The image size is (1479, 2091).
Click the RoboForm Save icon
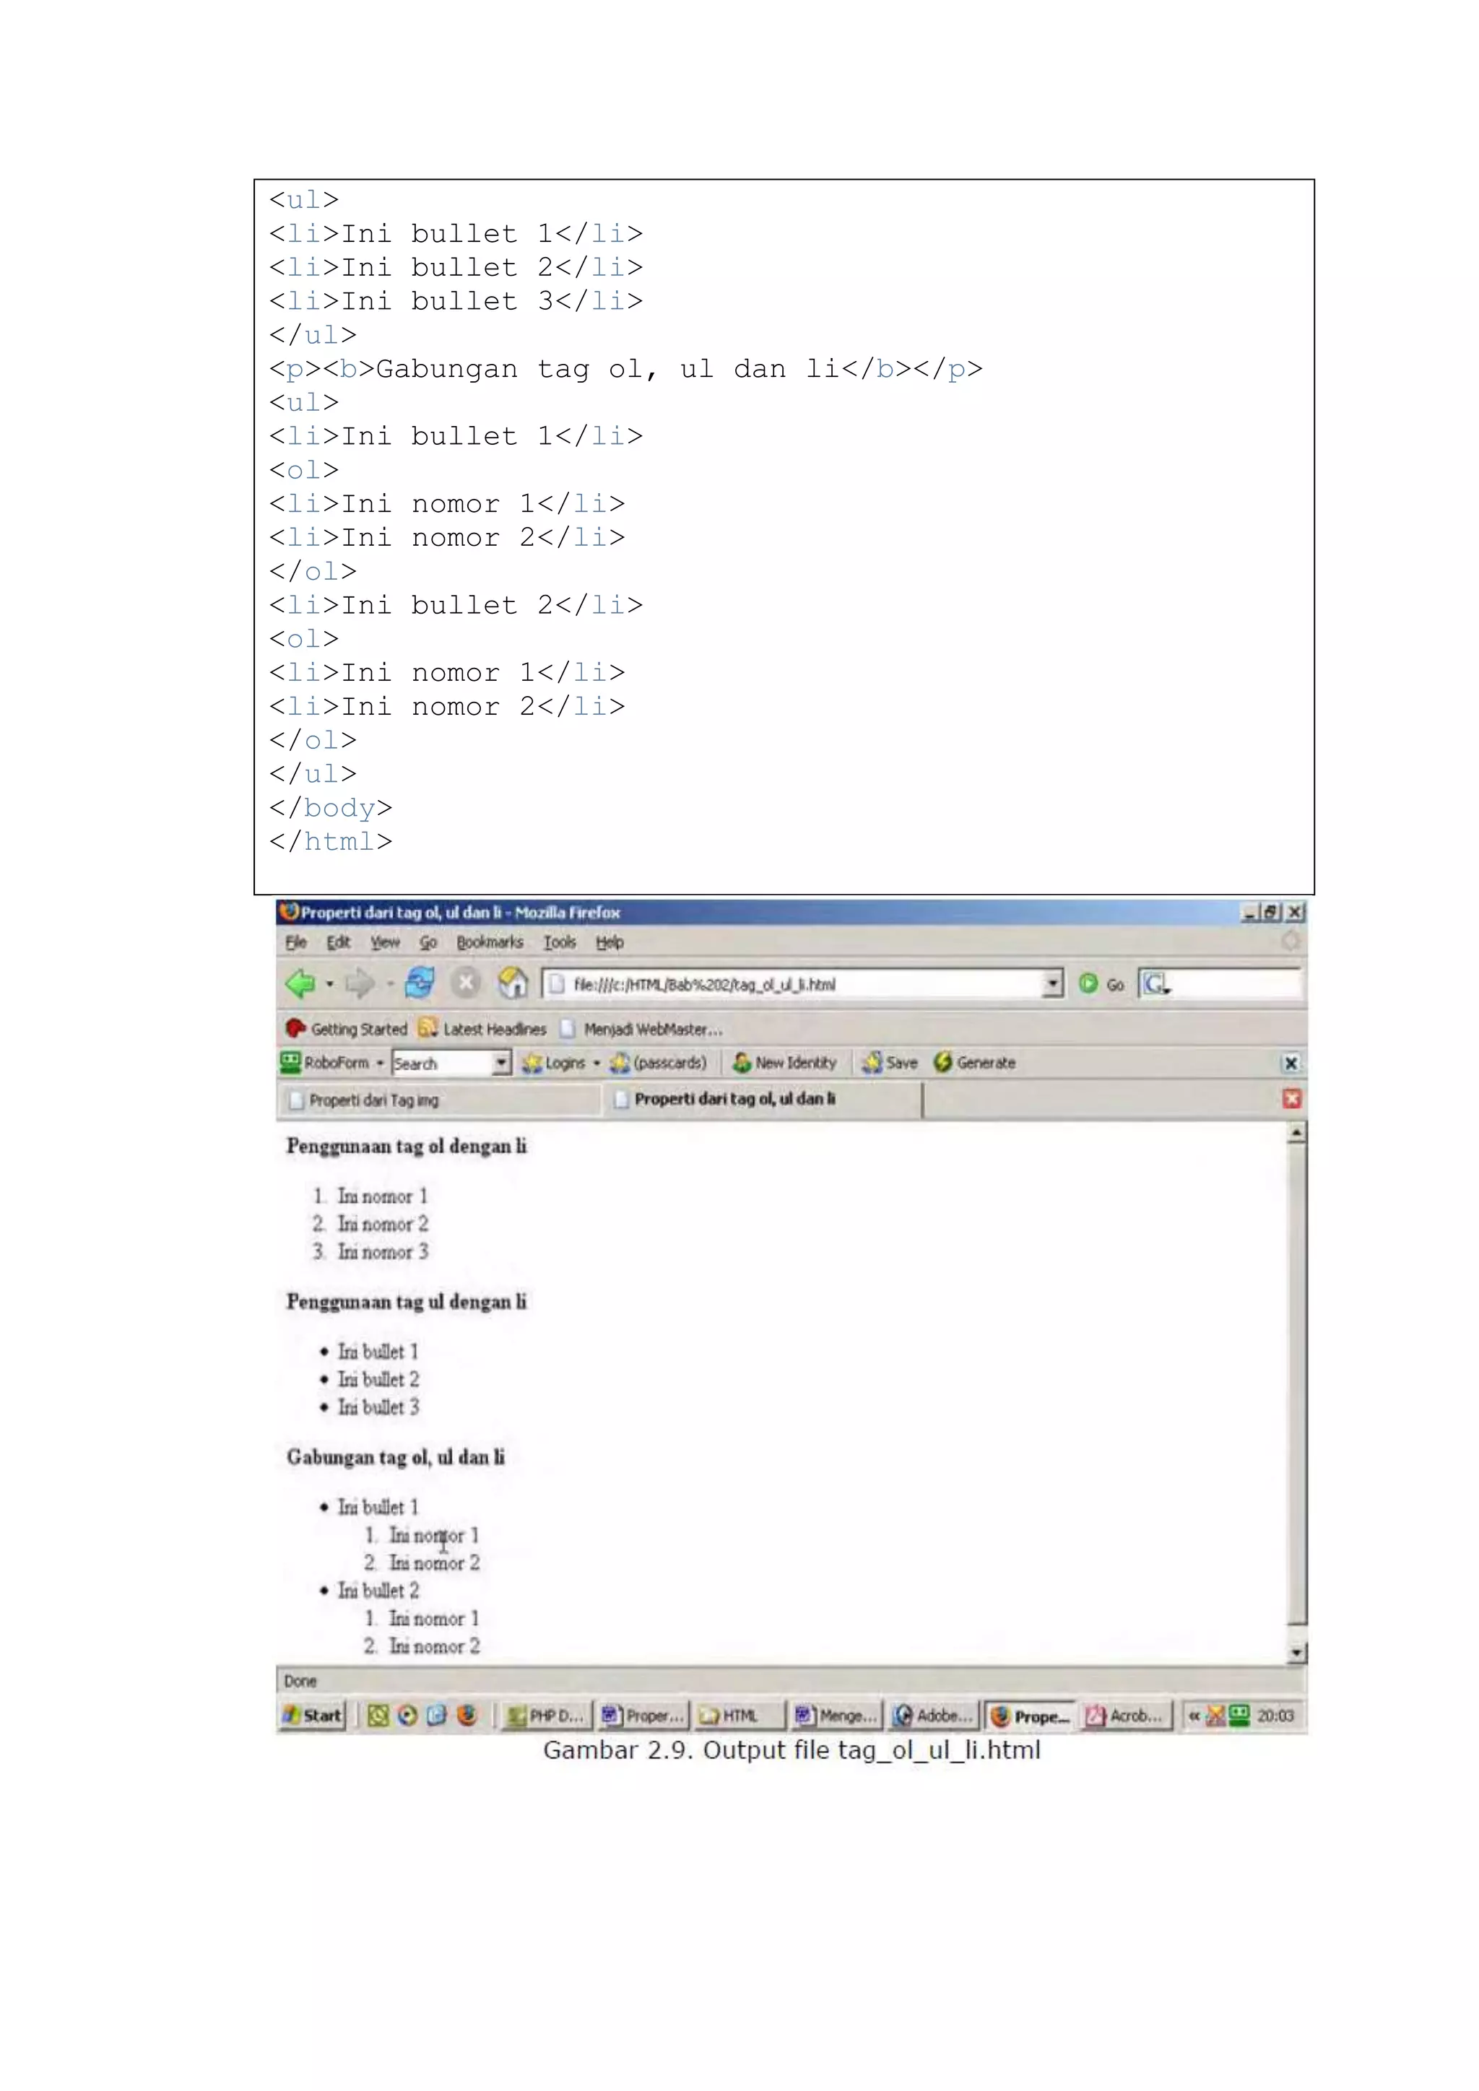tap(873, 1063)
